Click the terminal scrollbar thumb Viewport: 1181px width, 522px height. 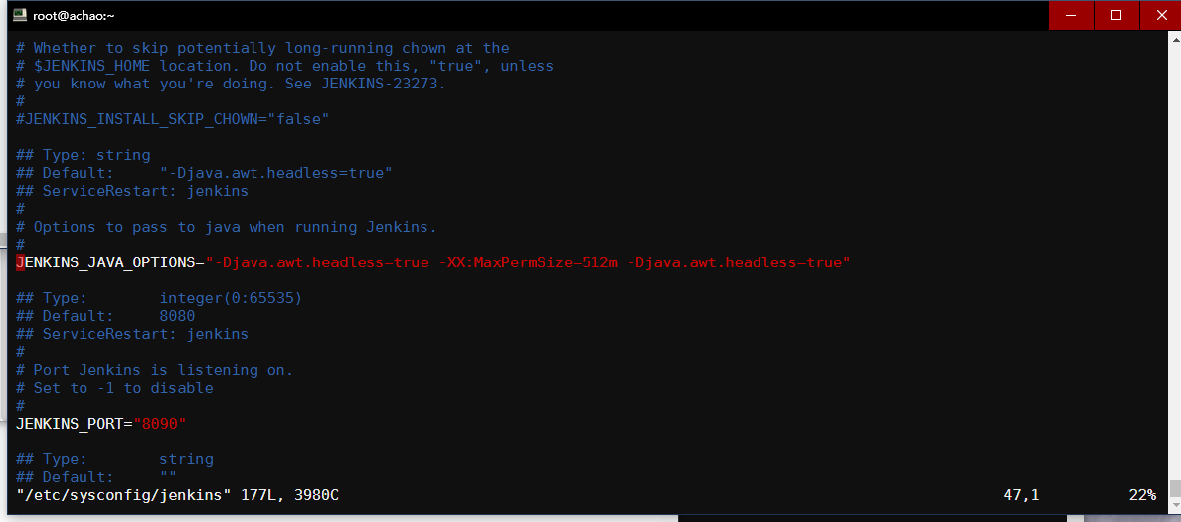pos(1173,487)
